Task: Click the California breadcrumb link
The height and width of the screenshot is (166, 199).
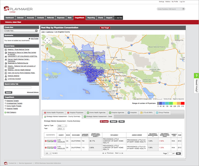Action: tap(50, 32)
